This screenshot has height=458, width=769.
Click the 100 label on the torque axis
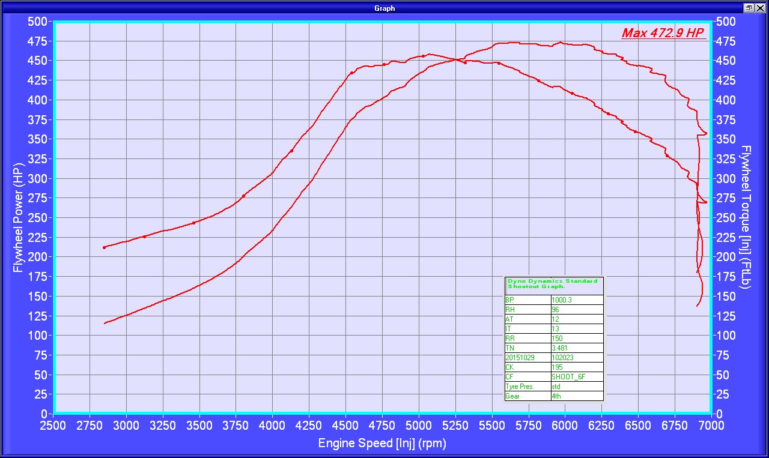coord(726,336)
